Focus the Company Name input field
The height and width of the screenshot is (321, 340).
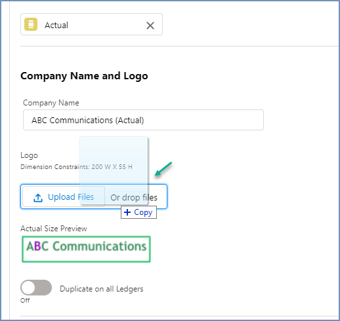point(143,120)
